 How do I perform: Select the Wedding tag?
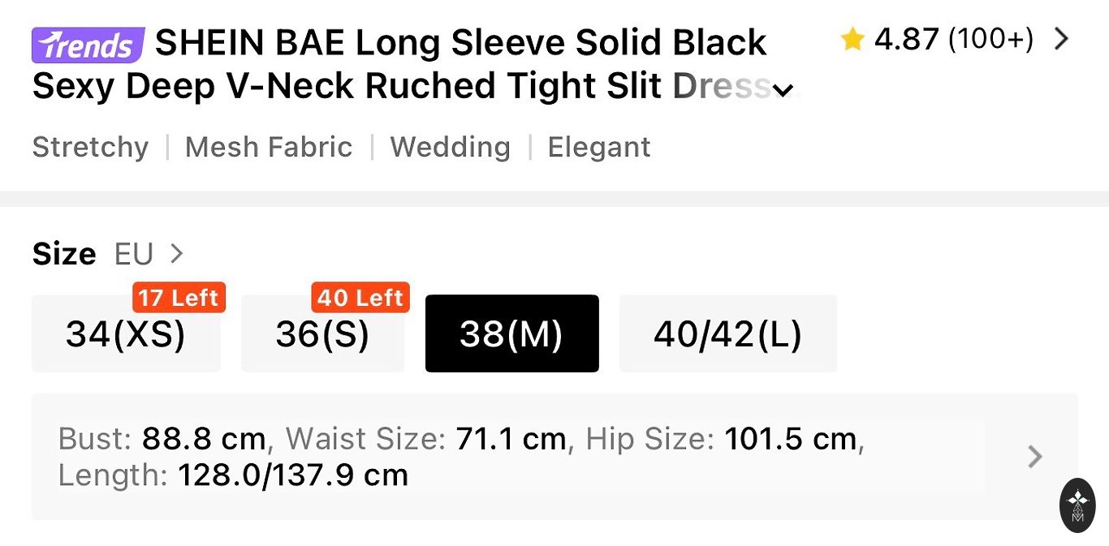click(x=450, y=147)
